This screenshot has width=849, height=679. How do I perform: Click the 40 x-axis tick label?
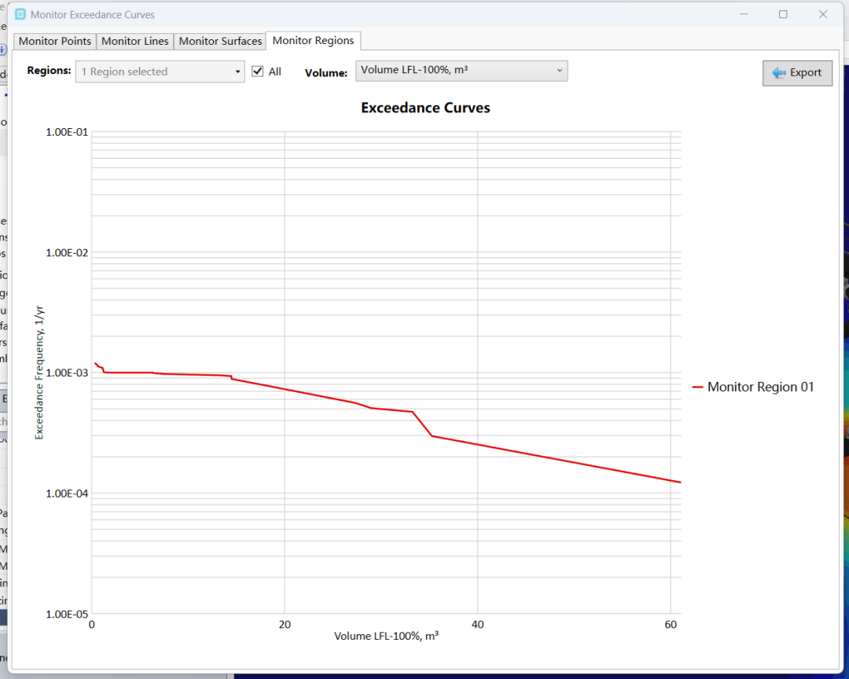point(478,624)
